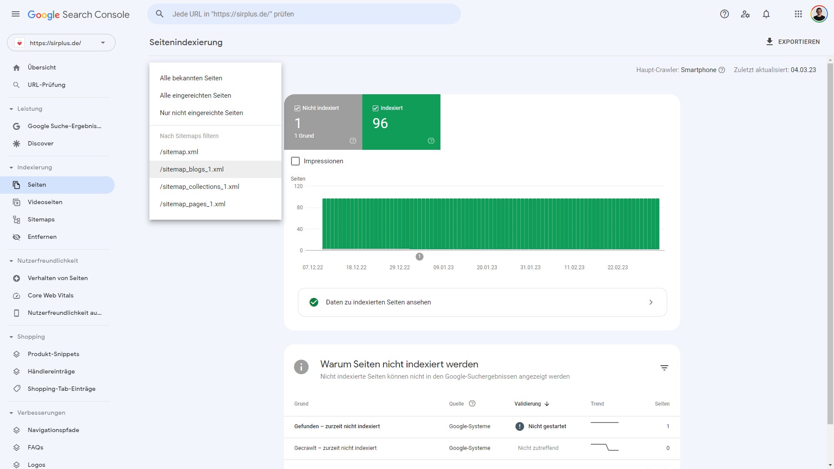834x469 pixels.
Task: Click the Core Web Vitals gauge icon
Action: point(17,296)
